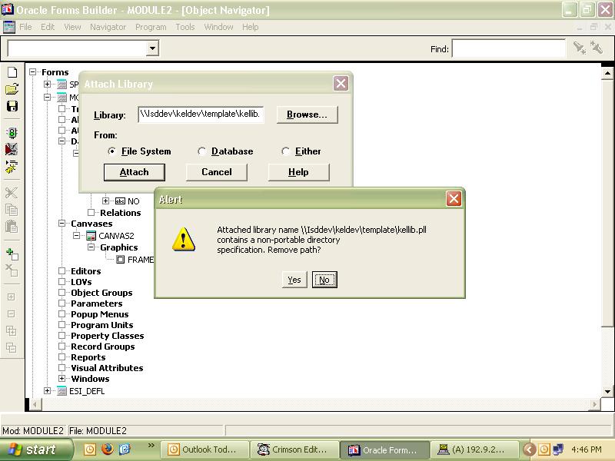Click the Delete X icon in the left toolbar
615x461 pixels.
(12, 270)
